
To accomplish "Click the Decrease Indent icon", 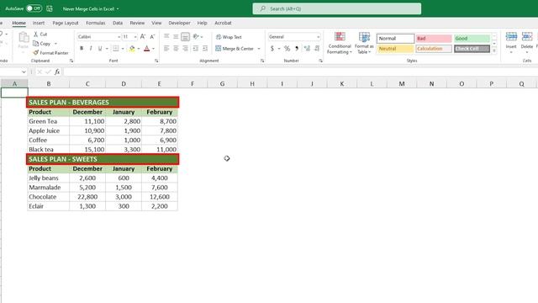I will 196,49.
